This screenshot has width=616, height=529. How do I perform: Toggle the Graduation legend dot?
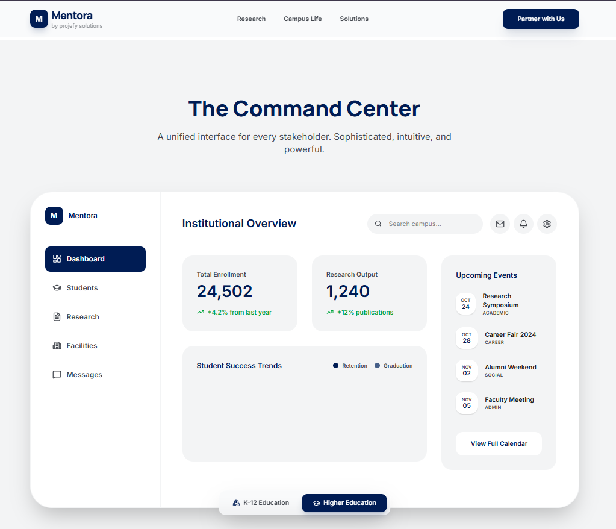[x=377, y=366]
